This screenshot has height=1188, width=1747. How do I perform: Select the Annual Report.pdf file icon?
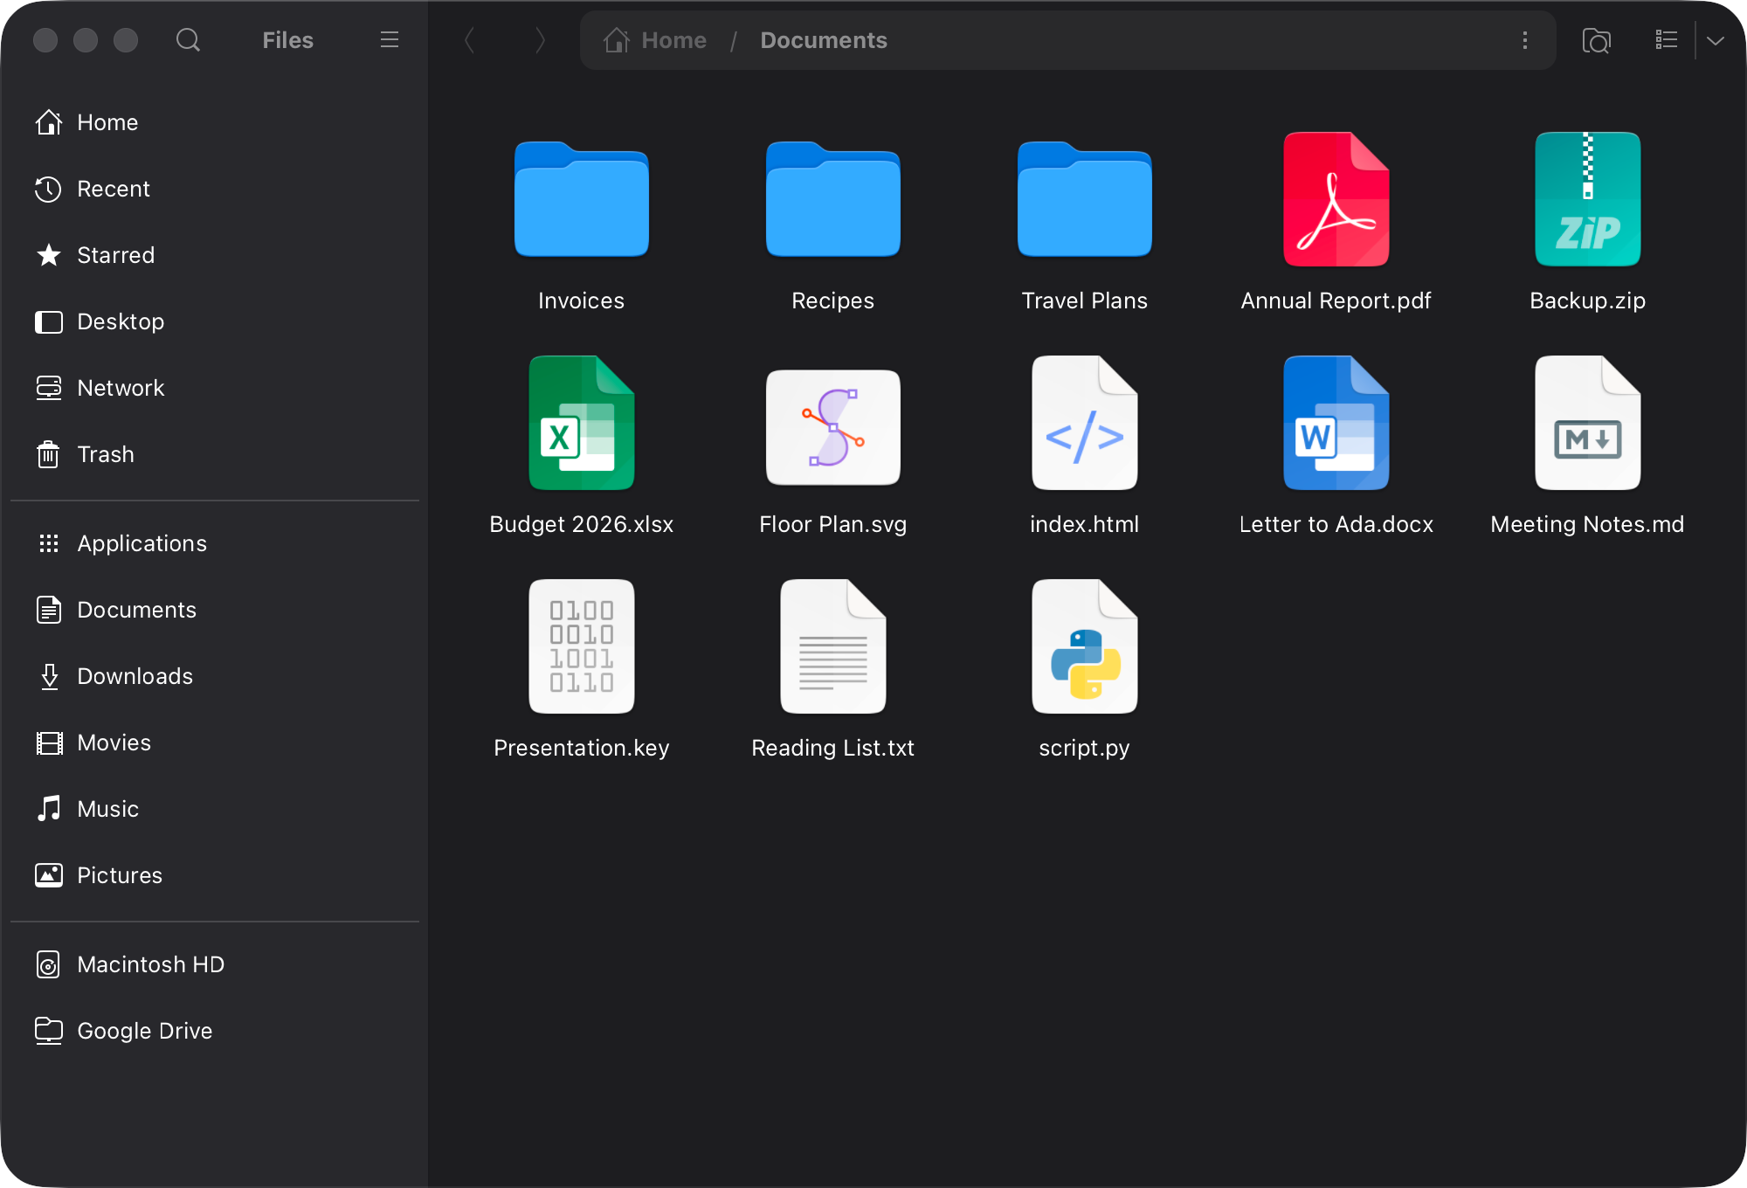coord(1336,199)
